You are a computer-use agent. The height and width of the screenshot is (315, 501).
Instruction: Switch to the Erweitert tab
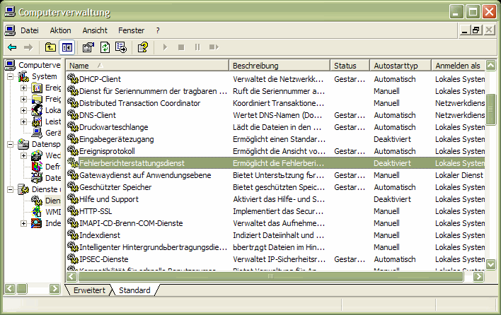pyautogui.click(x=89, y=290)
